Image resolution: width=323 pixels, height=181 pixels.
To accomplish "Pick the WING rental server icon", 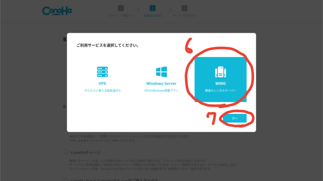I will click(x=220, y=72).
